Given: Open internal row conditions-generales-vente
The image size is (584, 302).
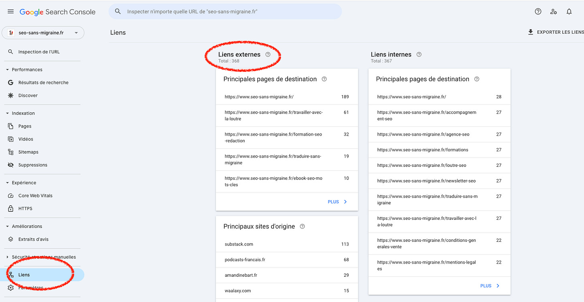Looking at the screenshot, I should click(x=440, y=243).
